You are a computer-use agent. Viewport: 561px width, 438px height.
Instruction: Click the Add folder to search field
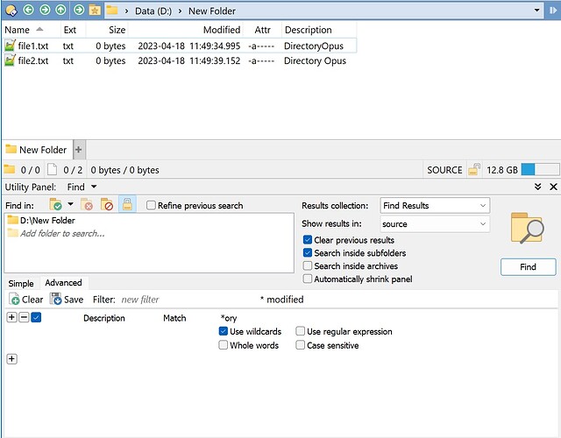(62, 234)
